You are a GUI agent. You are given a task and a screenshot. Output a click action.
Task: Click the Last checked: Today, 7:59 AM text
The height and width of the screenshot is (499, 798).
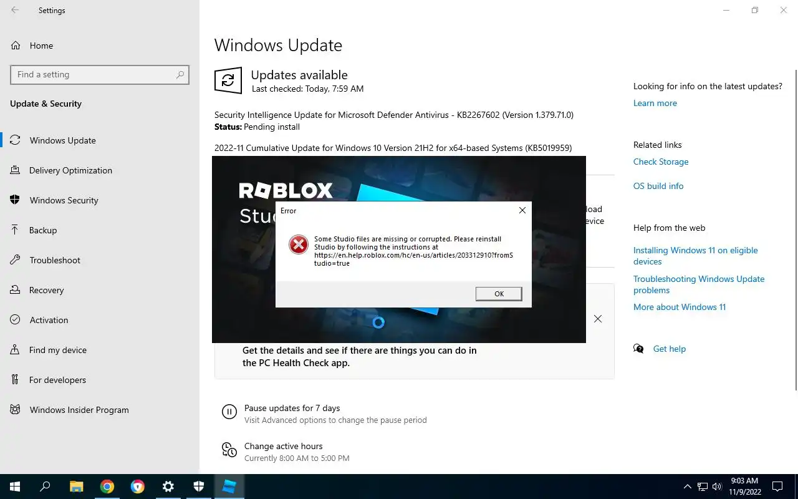307,89
